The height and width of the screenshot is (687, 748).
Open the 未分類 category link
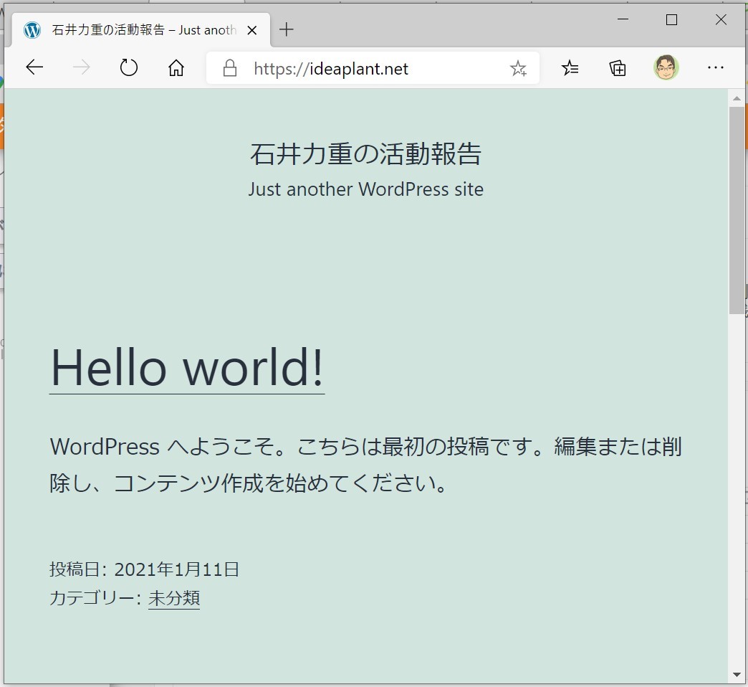(174, 598)
